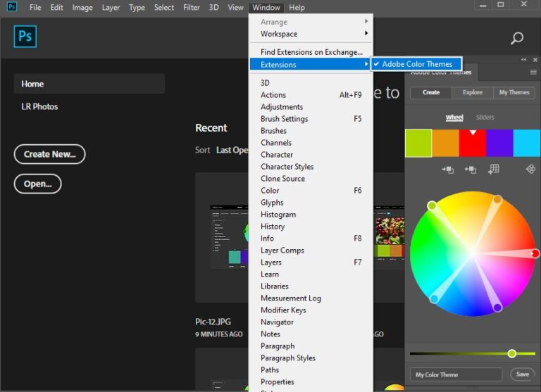Click the first set-active-color icon under the swatches

point(447,169)
